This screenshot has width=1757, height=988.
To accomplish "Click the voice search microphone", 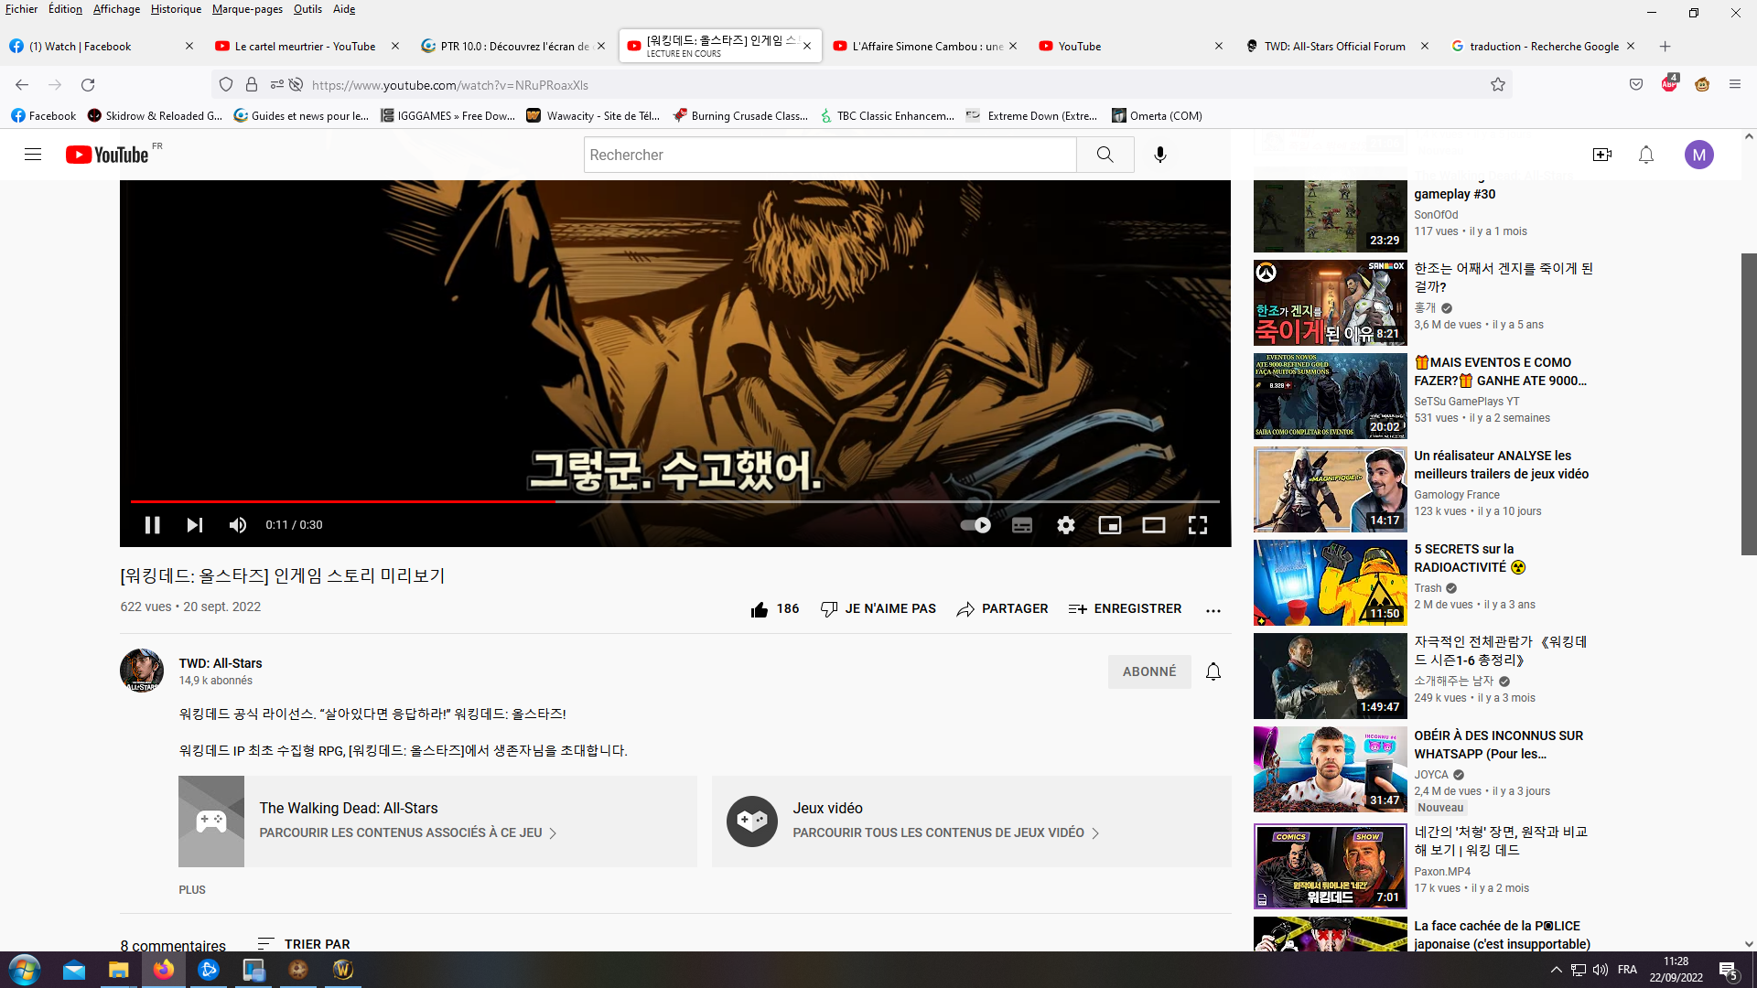I will (1160, 155).
